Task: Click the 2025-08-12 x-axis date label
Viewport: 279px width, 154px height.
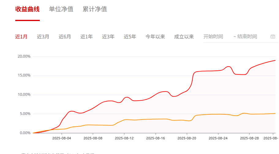Action: click(x=124, y=138)
